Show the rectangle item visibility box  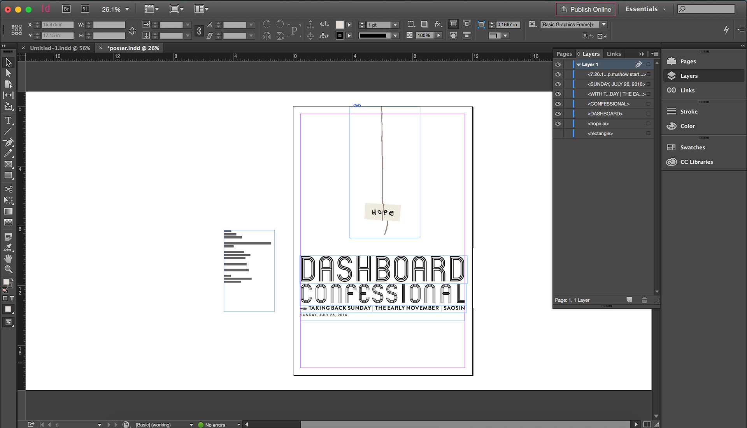(x=558, y=133)
